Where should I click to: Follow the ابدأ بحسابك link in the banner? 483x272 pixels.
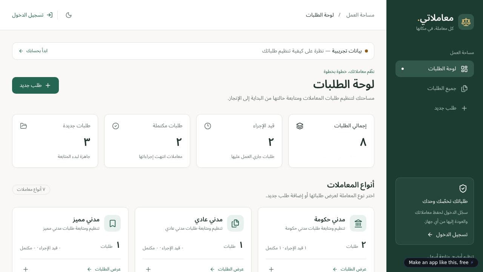click(33, 51)
